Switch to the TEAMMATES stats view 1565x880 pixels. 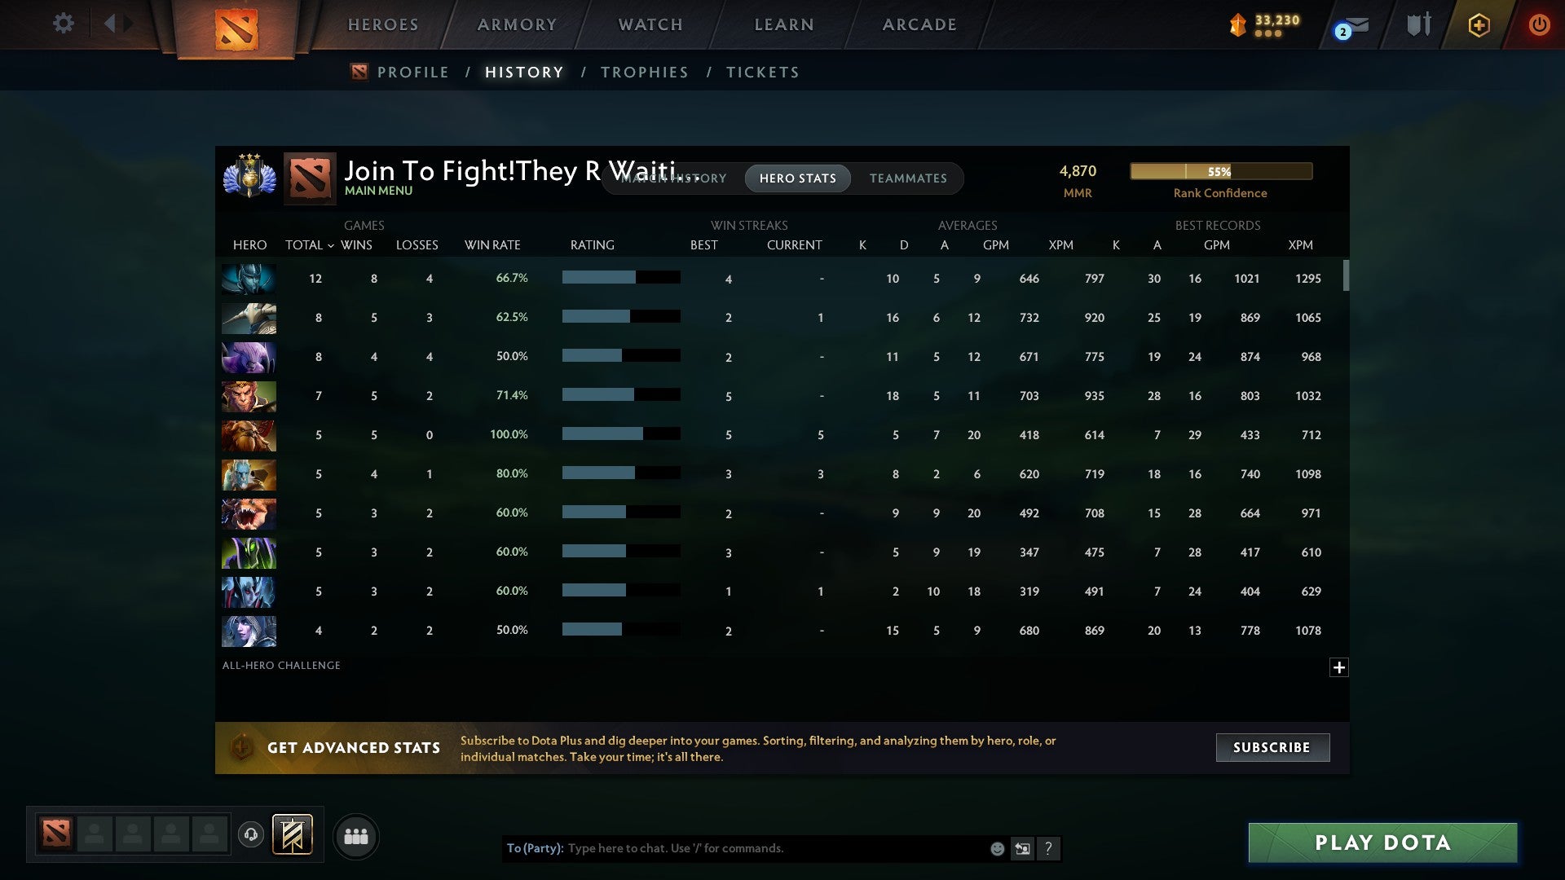point(908,178)
